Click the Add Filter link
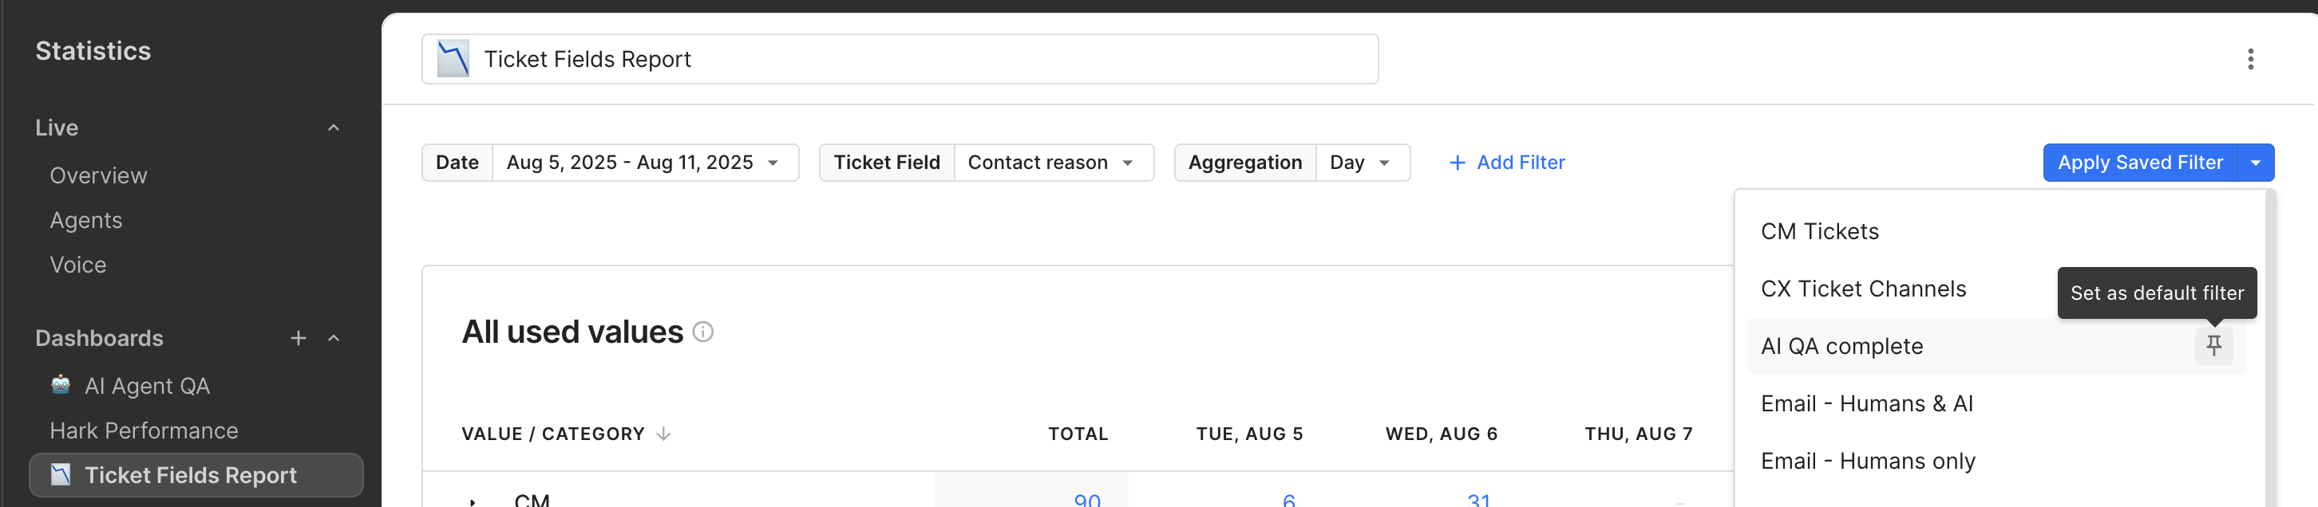 1507,163
